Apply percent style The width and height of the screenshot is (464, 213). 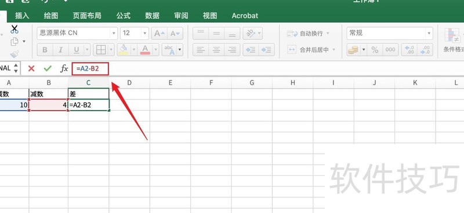tap(375, 50)
